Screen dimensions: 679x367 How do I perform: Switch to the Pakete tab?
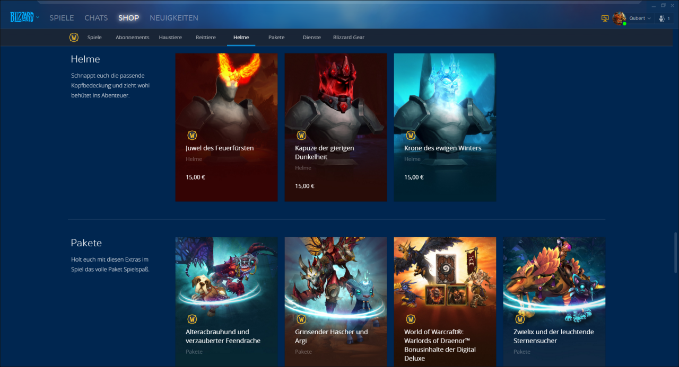(276, 37)
